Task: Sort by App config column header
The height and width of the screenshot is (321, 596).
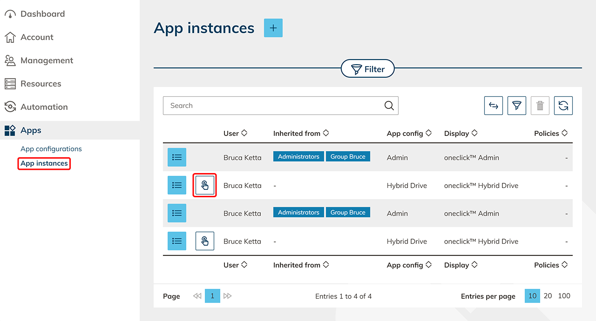Action: point(409,134)
